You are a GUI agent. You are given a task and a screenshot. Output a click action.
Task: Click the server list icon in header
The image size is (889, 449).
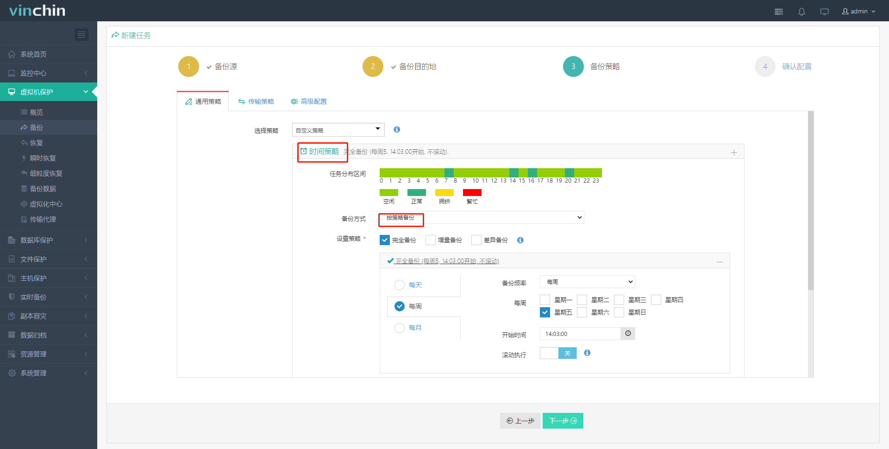779,12
